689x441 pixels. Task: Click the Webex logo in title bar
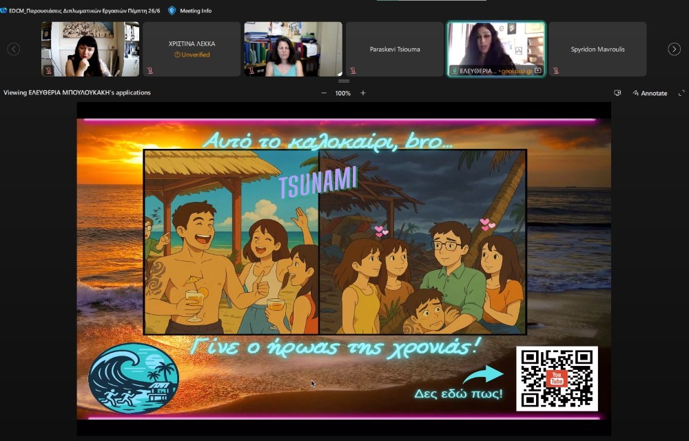(3, 10)
